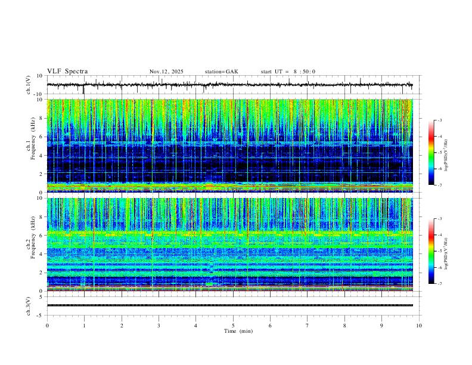Click time axis tick label "0"
The image size is (472, 365).
(x=47, y=326)
